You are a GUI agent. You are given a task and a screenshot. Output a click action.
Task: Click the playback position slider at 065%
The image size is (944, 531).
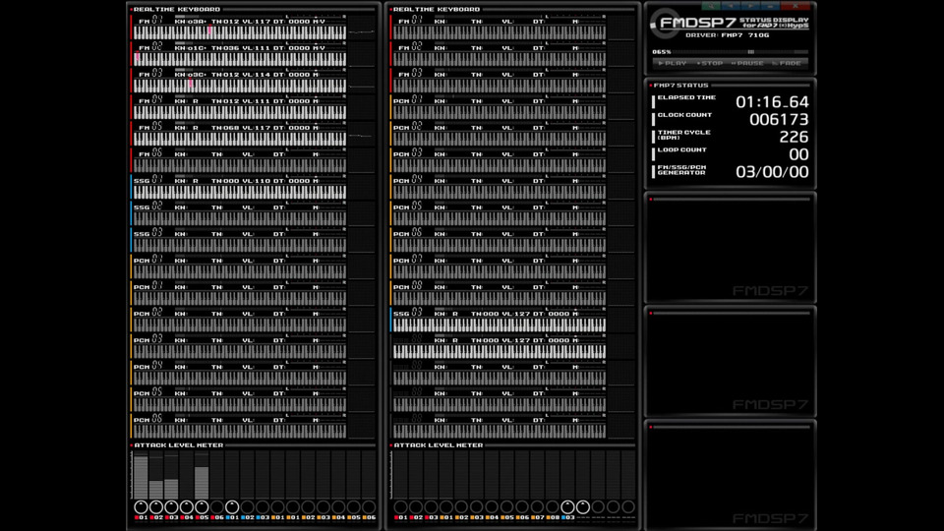point(751,52)
